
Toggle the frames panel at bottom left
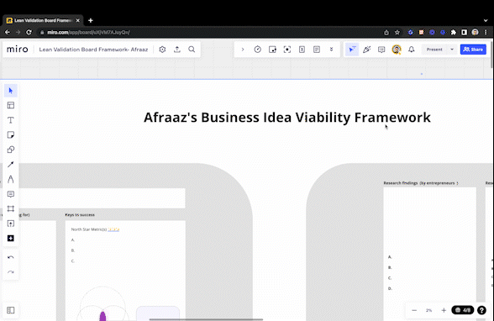11,310
